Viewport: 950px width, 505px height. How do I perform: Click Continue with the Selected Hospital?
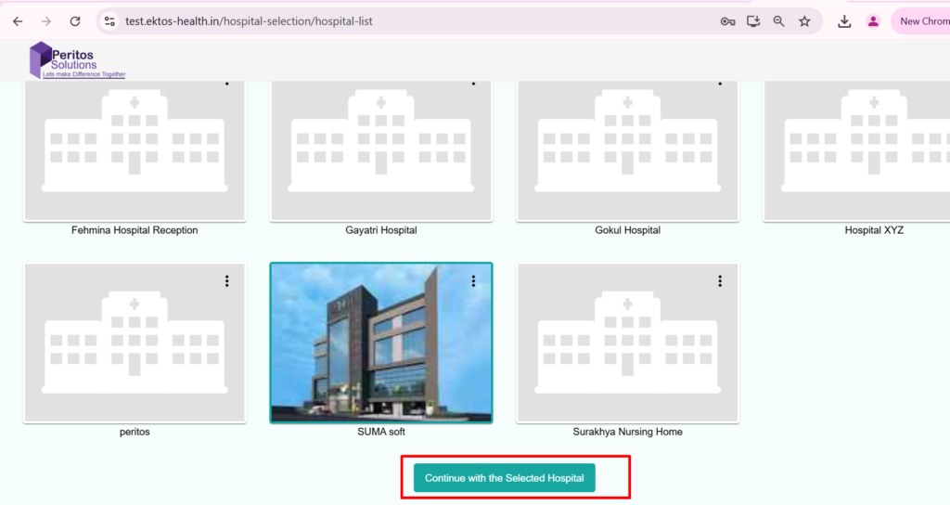click(x=505, y=478)
